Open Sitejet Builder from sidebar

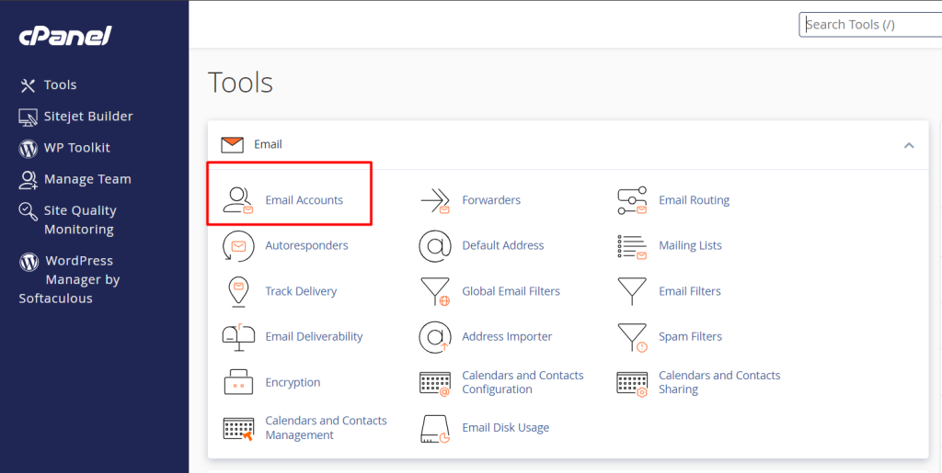(x=87, y=117)
